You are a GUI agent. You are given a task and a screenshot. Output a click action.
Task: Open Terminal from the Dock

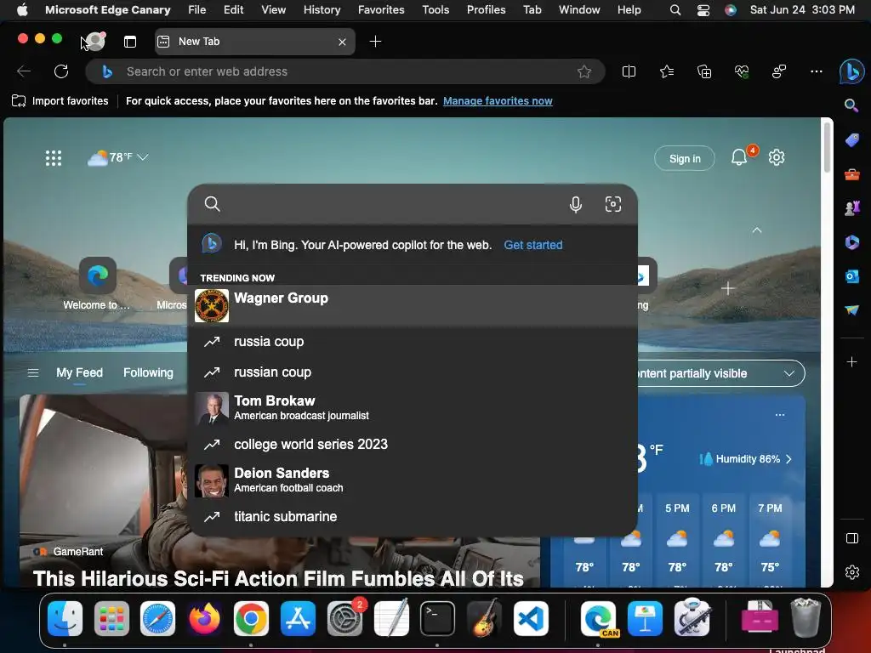(x=437, y=619)
